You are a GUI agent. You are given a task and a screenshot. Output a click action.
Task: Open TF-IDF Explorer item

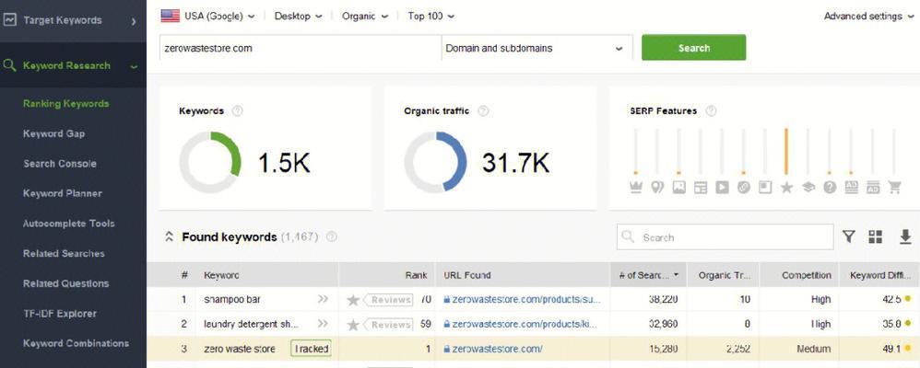coord(60,314)
